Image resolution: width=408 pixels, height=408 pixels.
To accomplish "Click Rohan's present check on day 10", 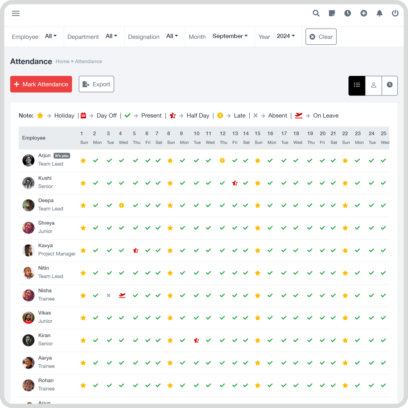I will 197,386.
